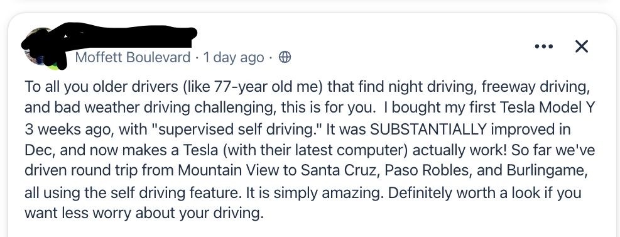Dismiss the post with the X icon
This screenshot has width=620, height=237.
581,47
